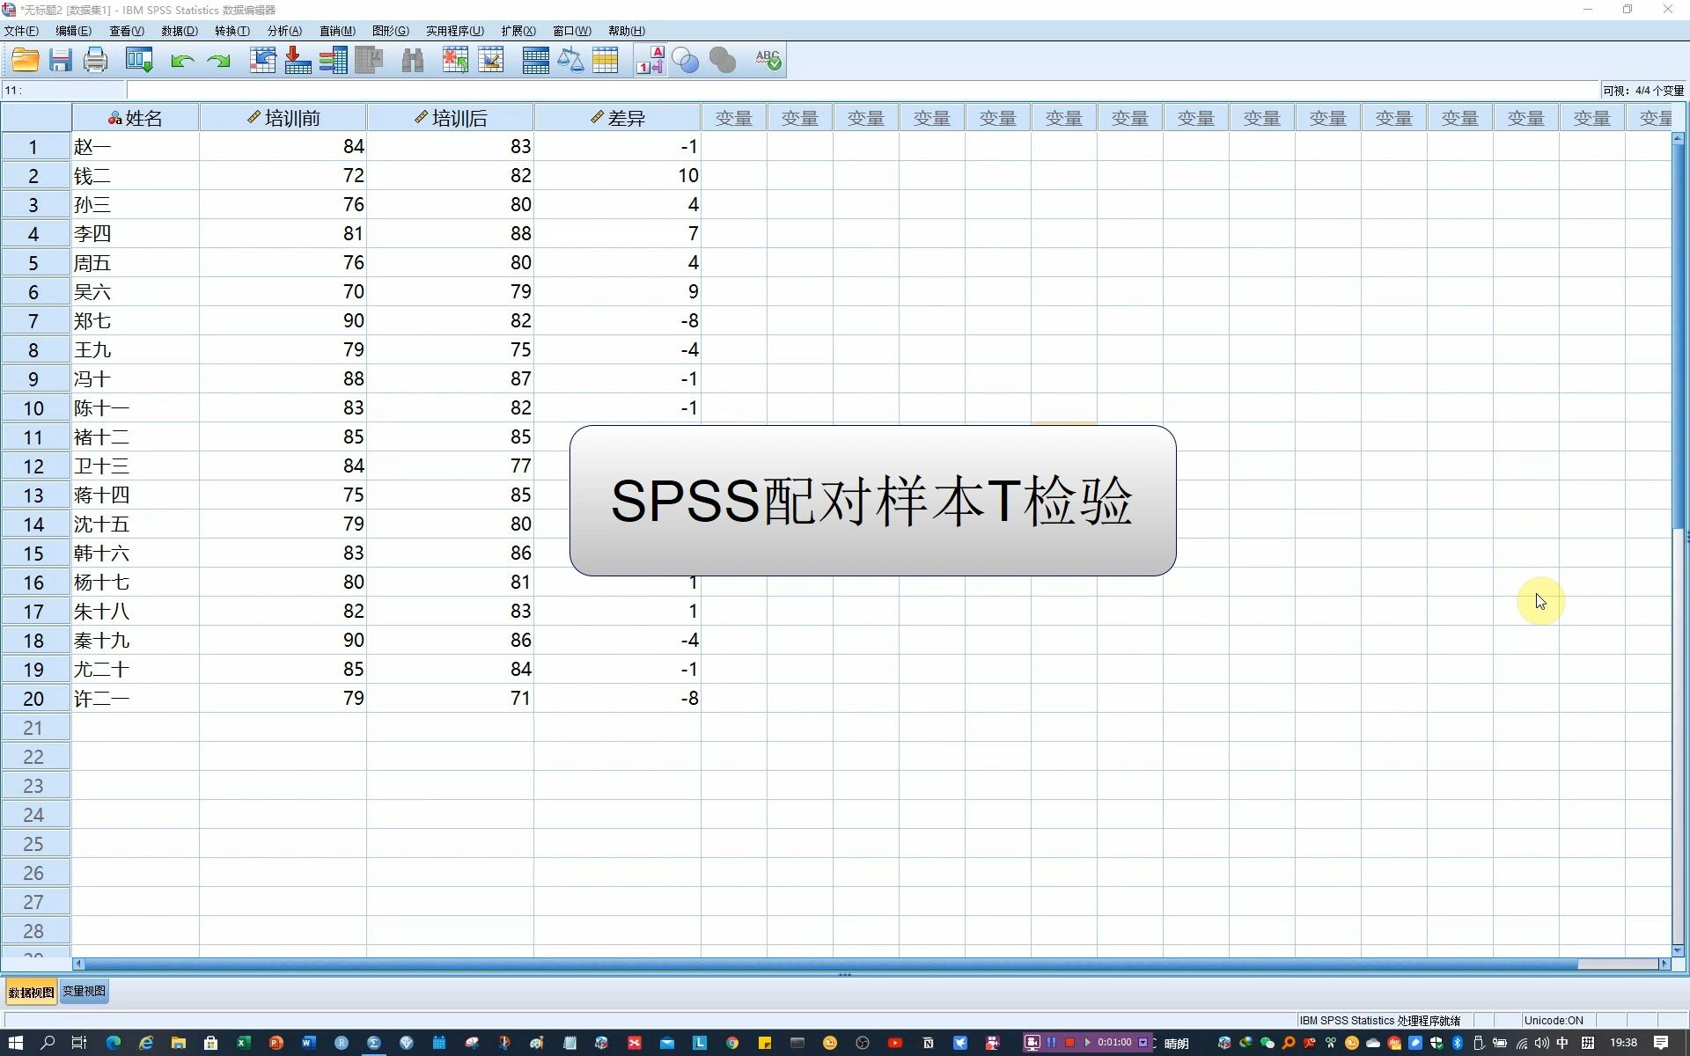The width and height of the screenshot is (1690, 1056).
Task: Insert a new case into the dataset
Action: click(454, 60)
